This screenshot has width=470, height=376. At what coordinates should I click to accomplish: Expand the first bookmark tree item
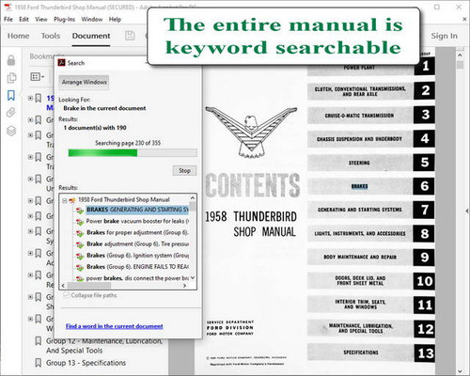tap(30, 98)
